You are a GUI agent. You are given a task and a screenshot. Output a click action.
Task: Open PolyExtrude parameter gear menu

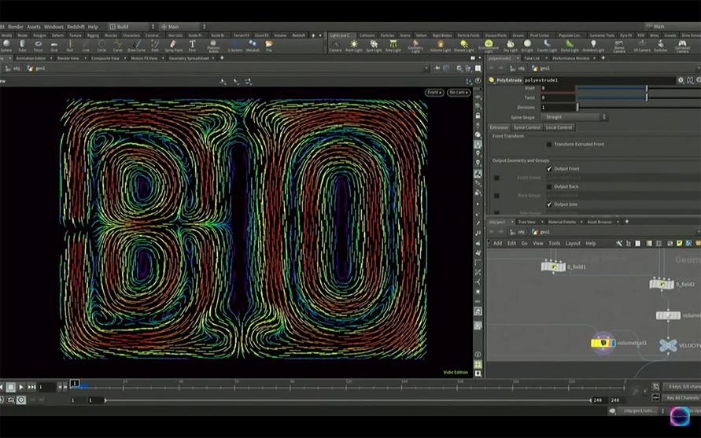click(680, 79)
